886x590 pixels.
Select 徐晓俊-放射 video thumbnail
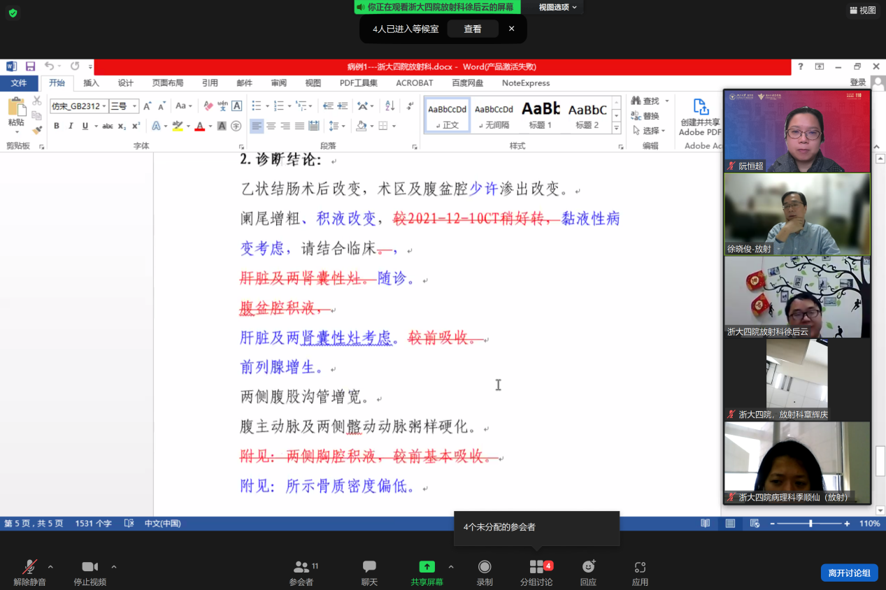tap(796, 214)
